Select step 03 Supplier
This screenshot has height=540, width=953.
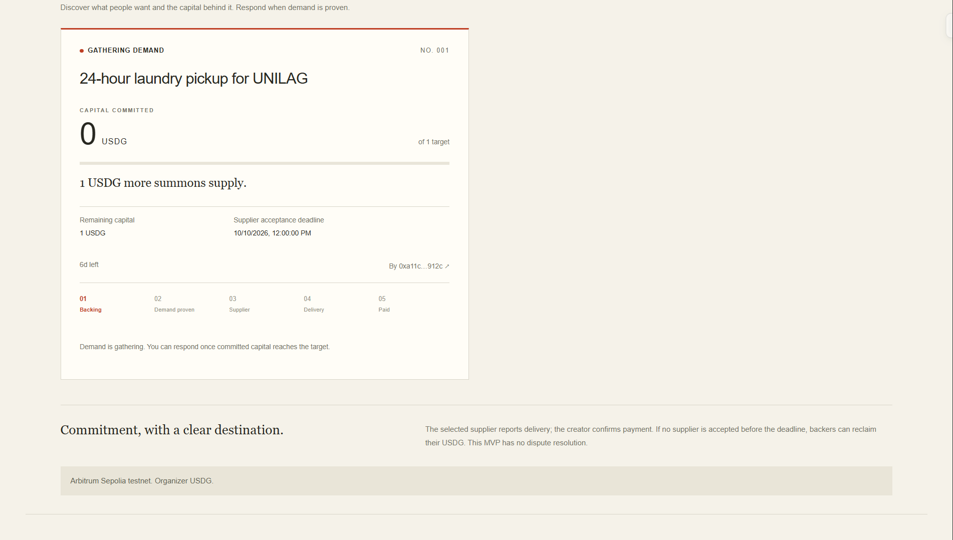point(240,304)
